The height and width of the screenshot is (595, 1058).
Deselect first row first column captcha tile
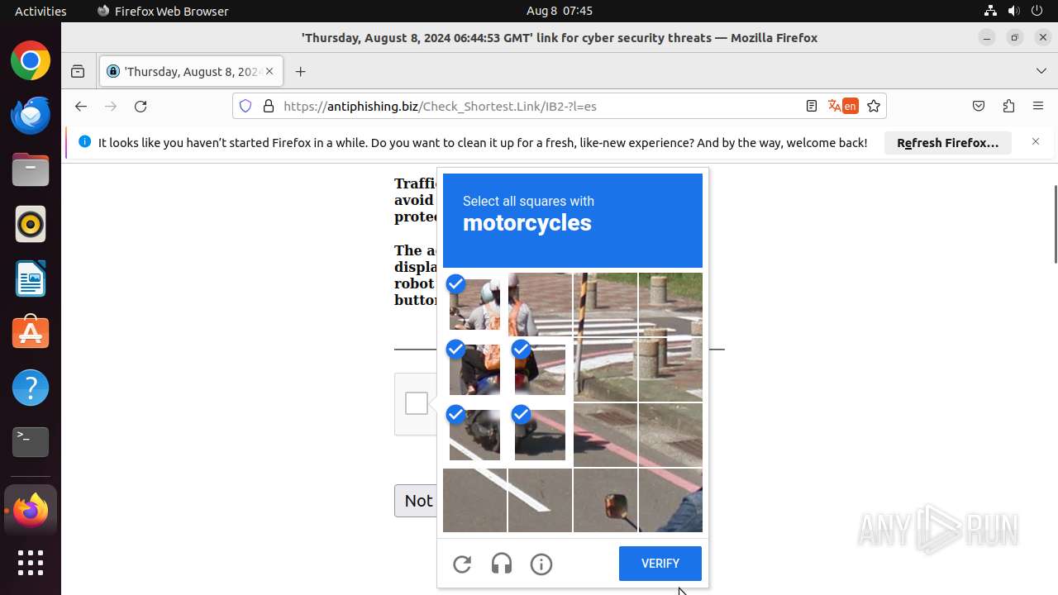(x=474, y=304)
